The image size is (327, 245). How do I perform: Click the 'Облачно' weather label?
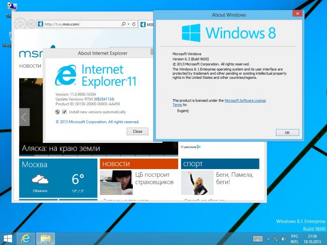point(40,191)
